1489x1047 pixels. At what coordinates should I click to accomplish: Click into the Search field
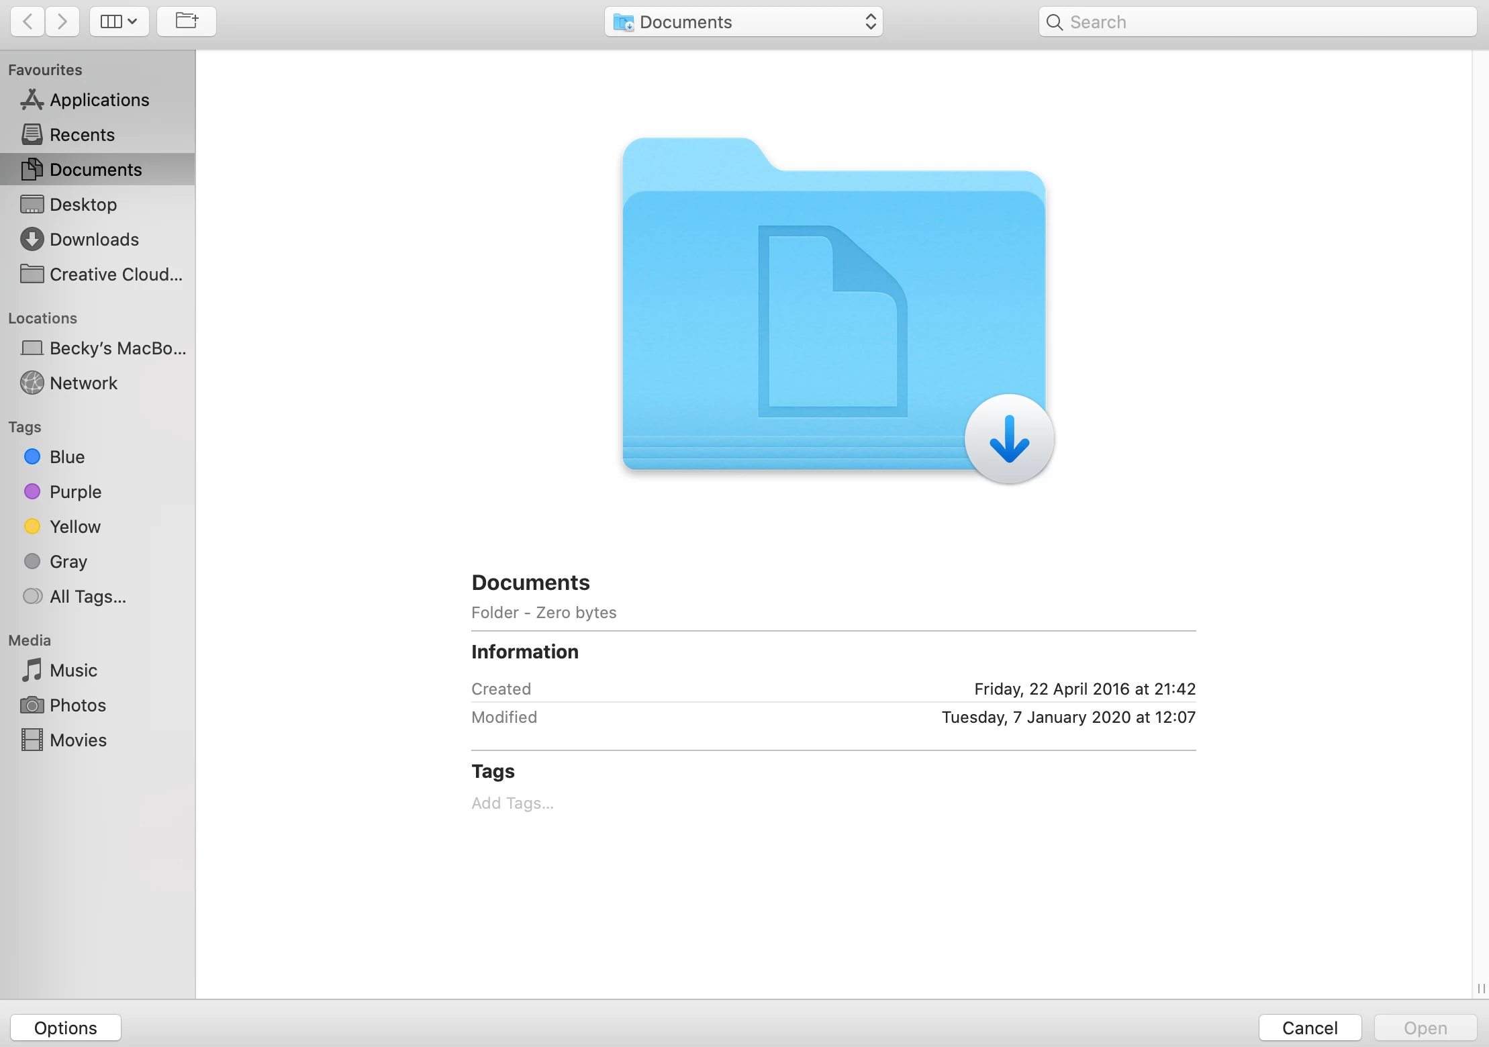pos(1262,22)
